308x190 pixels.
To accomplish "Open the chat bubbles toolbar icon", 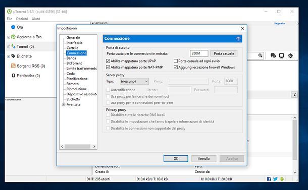I will point(273,55).
